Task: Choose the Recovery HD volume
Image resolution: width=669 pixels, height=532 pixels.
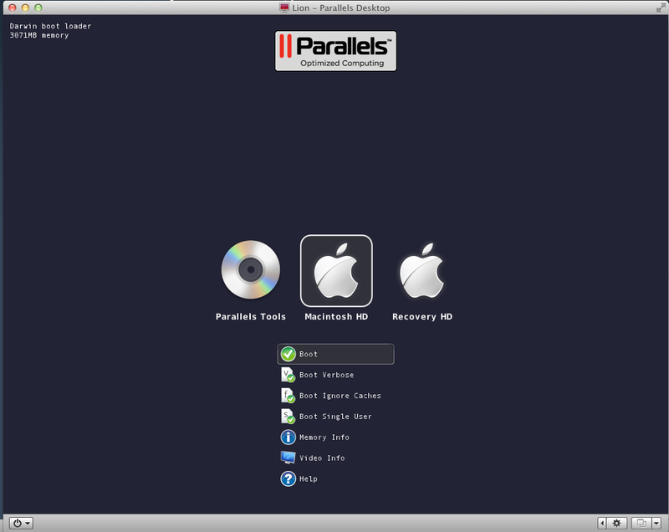Action: click(421, 271)
